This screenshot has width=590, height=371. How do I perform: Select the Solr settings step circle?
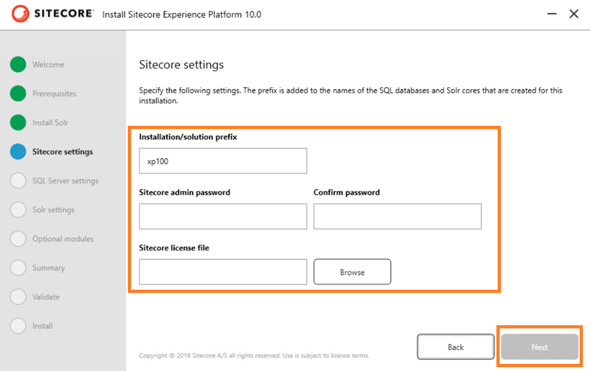tap(18, 210)
